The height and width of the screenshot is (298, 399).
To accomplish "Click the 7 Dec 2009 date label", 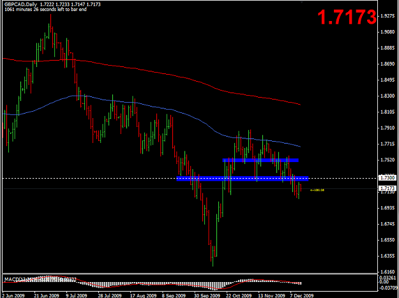I will (302, 295).
